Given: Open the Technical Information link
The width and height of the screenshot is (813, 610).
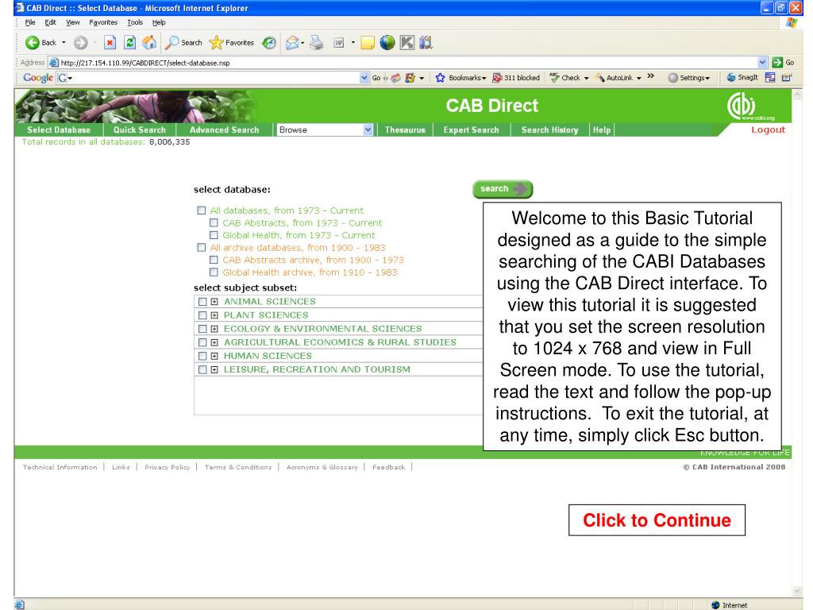Looking at the screenshot, I should click(60, 467).
